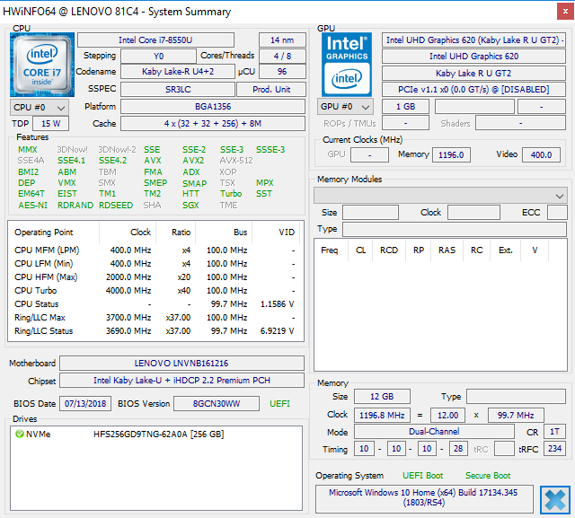
Task: Click the SR3LC SSPEC field
Action: (x=176, y=90)
